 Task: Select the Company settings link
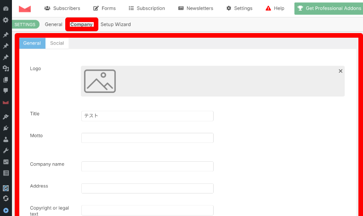point(81,24)
